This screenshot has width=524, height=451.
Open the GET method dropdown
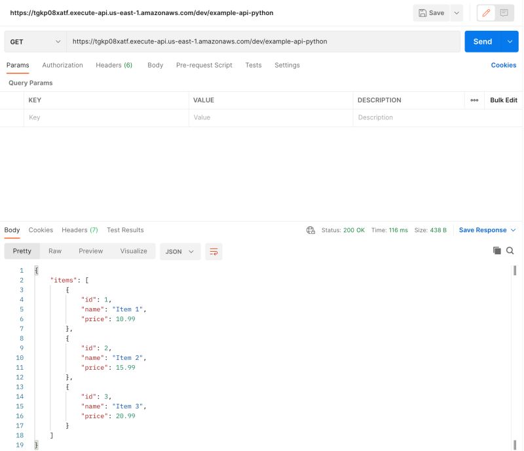coord(35,41)
